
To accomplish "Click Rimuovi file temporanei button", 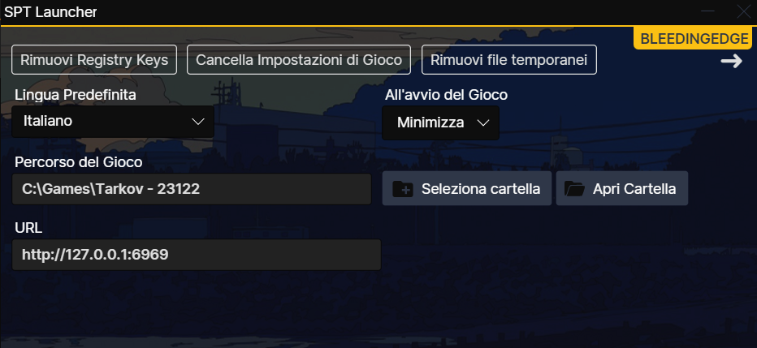I will pyautogui.click(x=508, y=60).
